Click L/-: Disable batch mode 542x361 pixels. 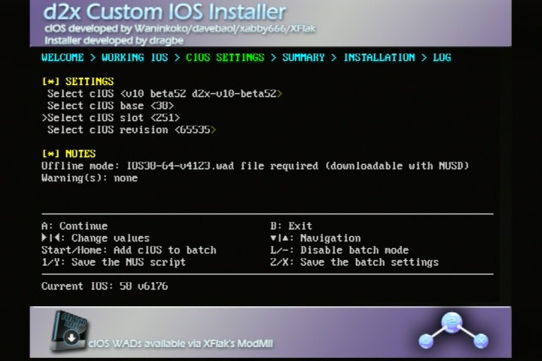tap(340, 250)
